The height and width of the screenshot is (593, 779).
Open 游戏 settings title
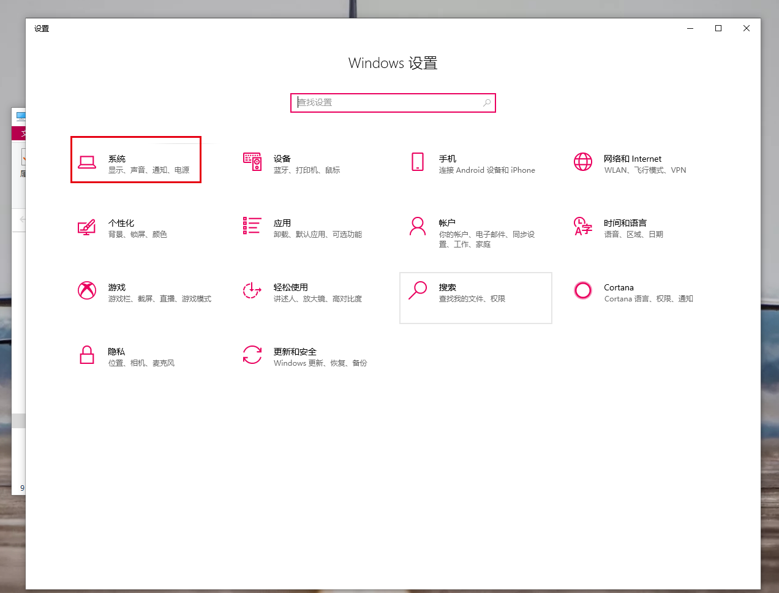(x=117, y=287)
